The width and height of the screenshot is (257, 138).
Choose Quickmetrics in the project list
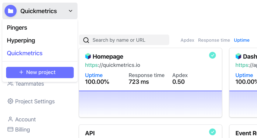[x=24, y=53]
